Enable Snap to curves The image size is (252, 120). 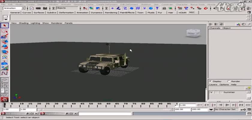pyautogui.click(x=186, y=8)
